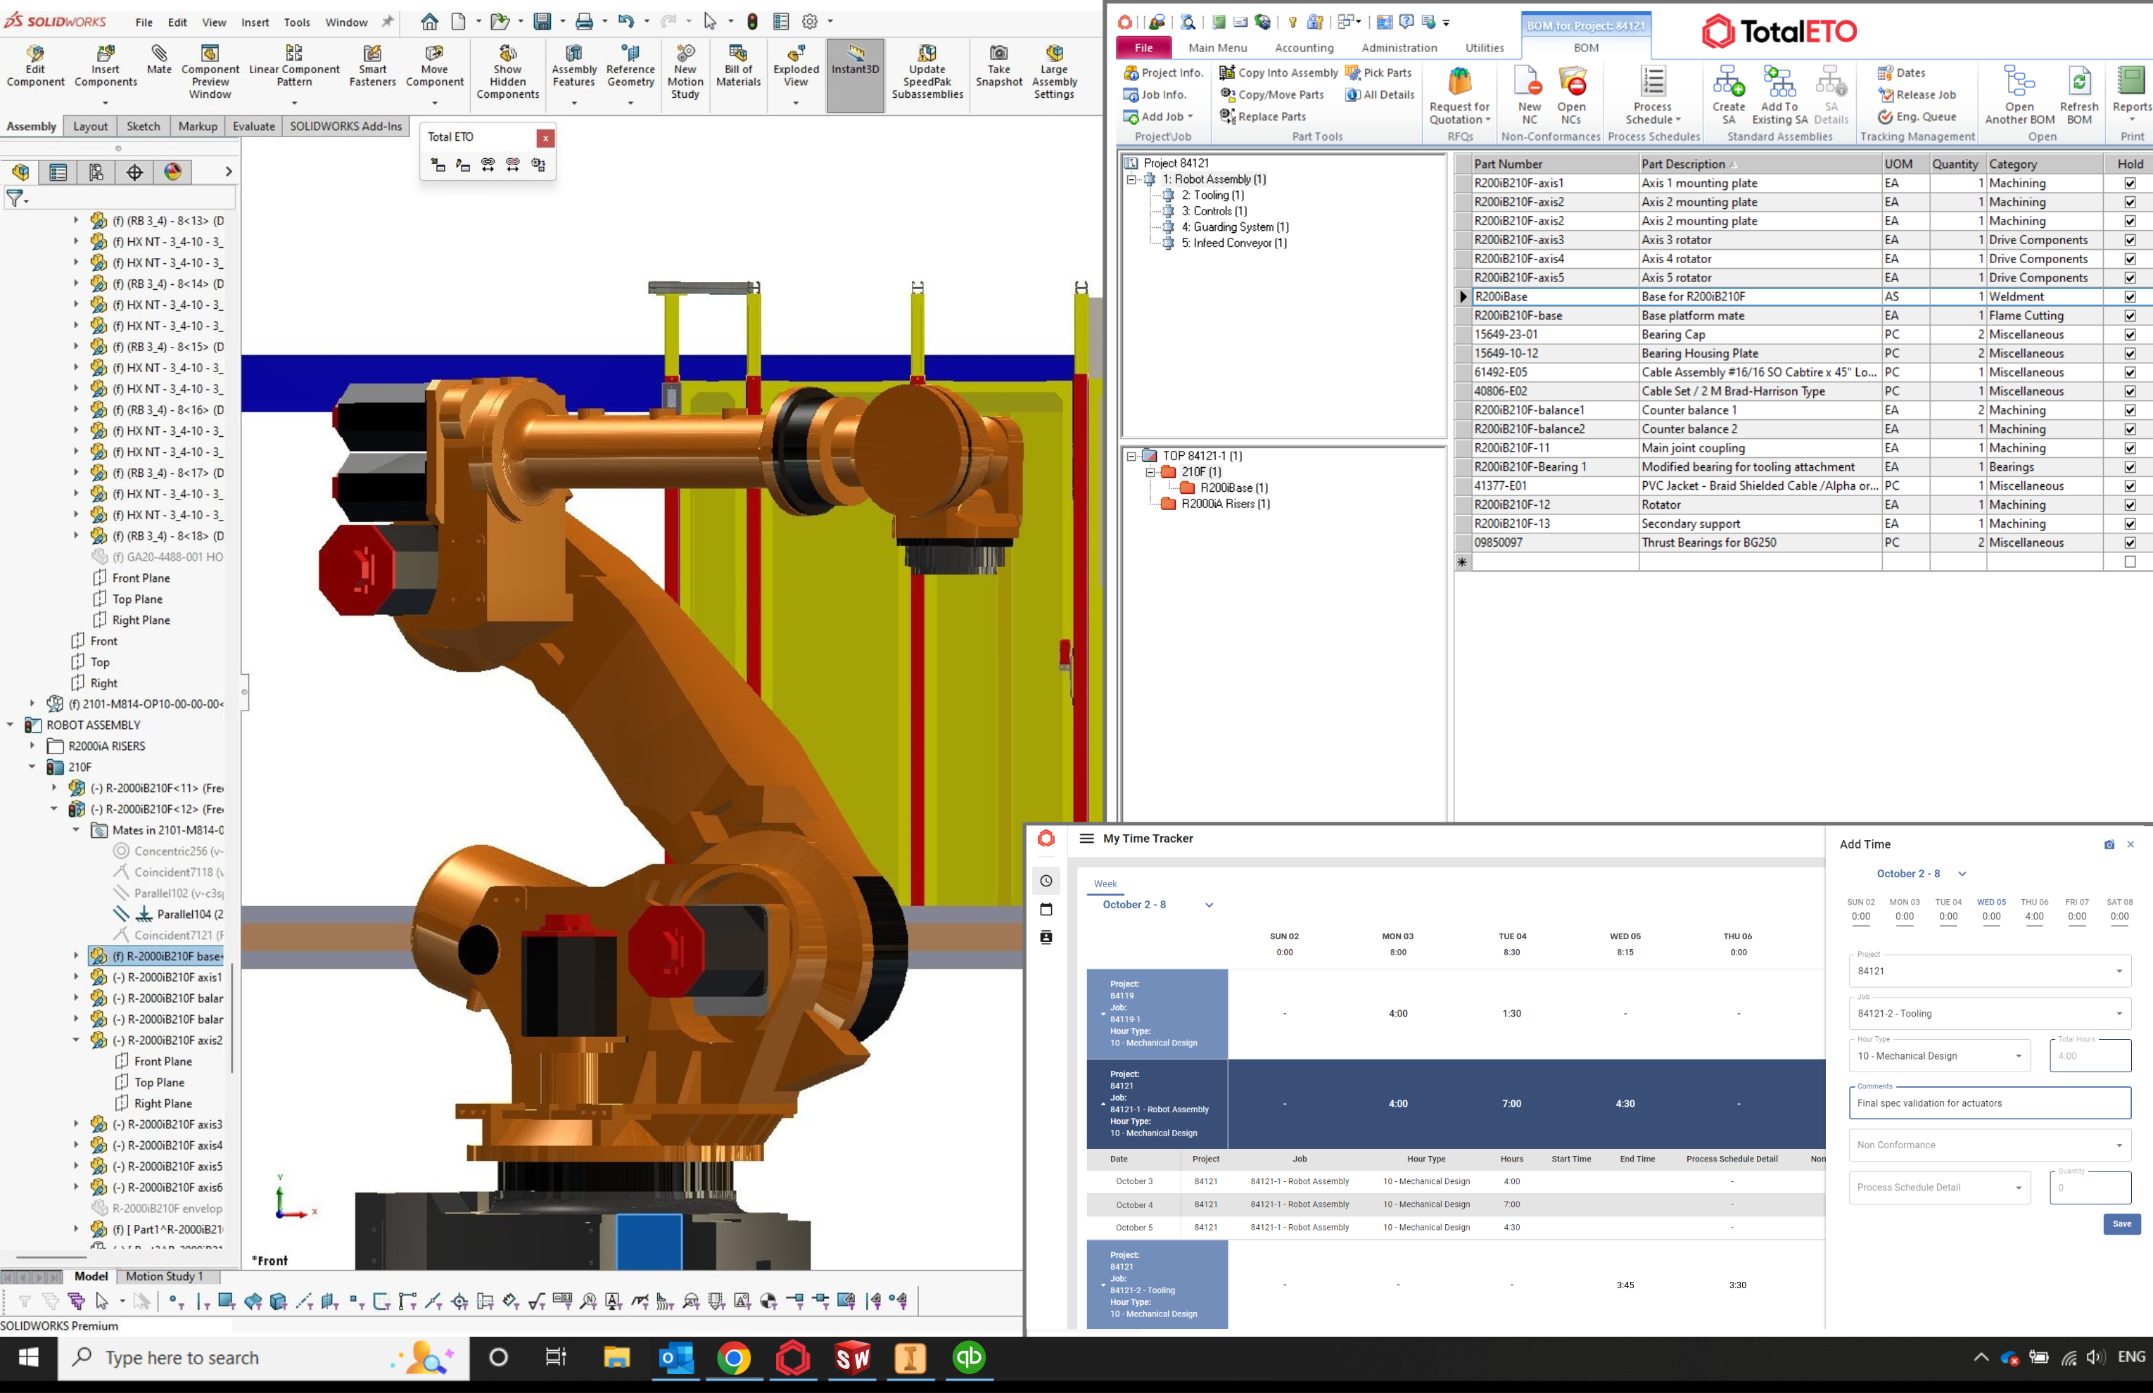This screenshot has width=2153, height=1393.
Task: Open calendar view in Time Tracker sidebar
Action: click(x=1046, y=909)
